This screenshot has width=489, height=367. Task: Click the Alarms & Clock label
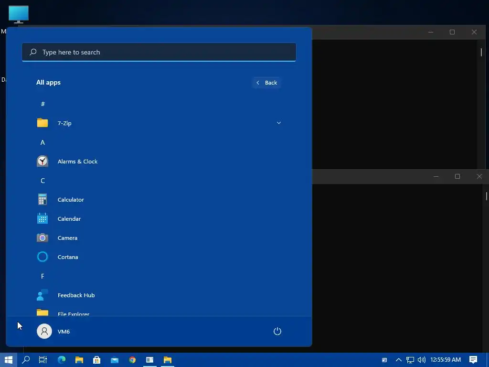pyautogui.click(x=77, y=162)
